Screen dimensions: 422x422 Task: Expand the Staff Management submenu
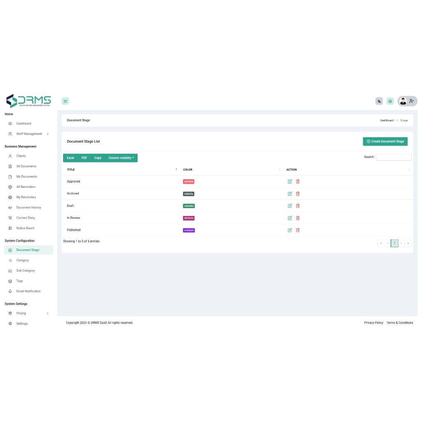[29, 134]
